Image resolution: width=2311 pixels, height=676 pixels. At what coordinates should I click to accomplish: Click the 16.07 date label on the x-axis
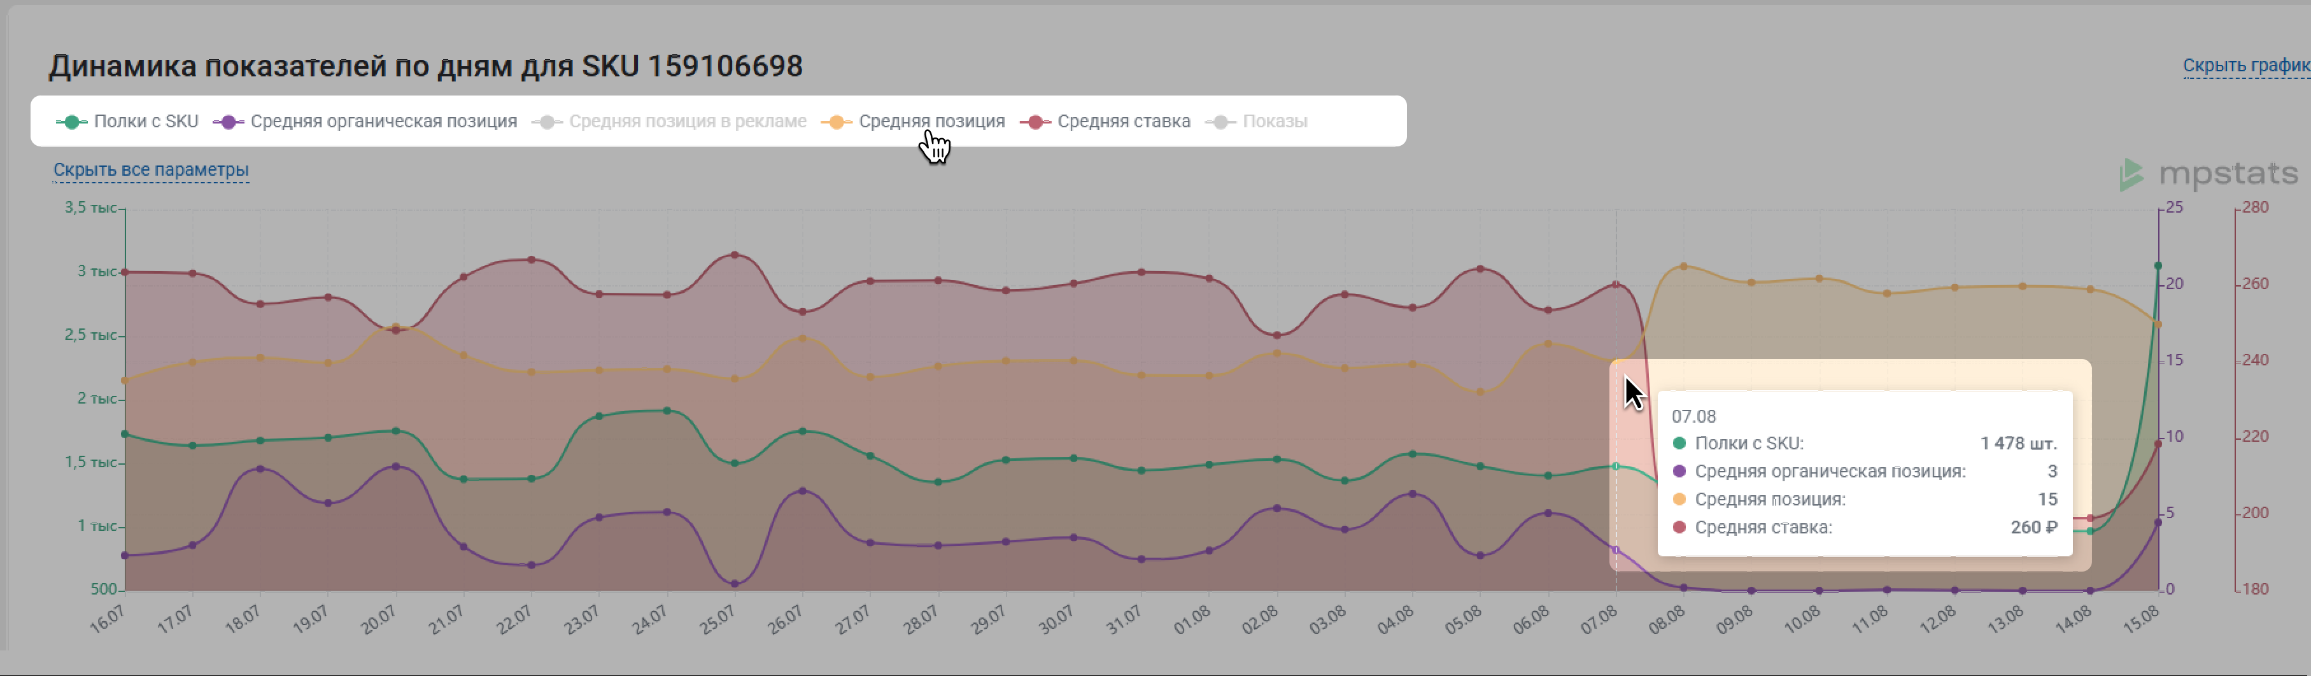pos(109,619)
